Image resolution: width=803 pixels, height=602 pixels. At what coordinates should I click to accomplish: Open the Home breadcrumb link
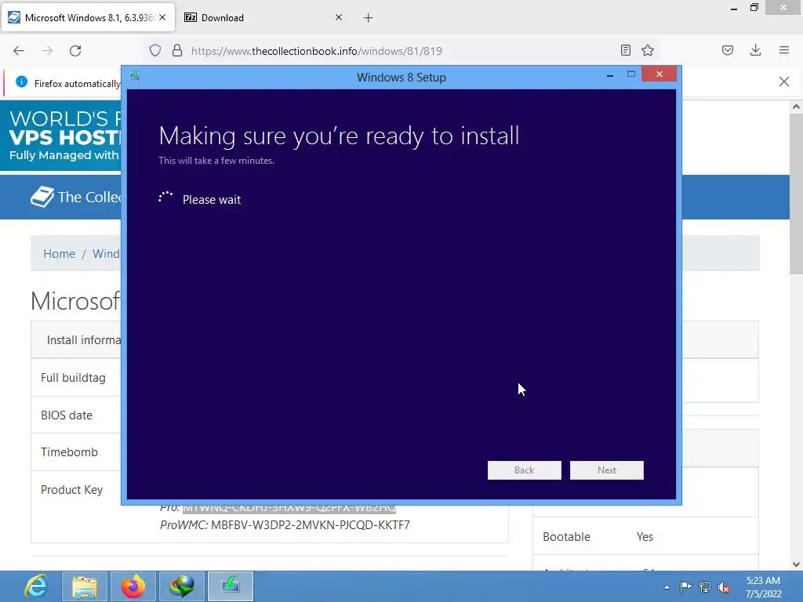tap(59, 254)
